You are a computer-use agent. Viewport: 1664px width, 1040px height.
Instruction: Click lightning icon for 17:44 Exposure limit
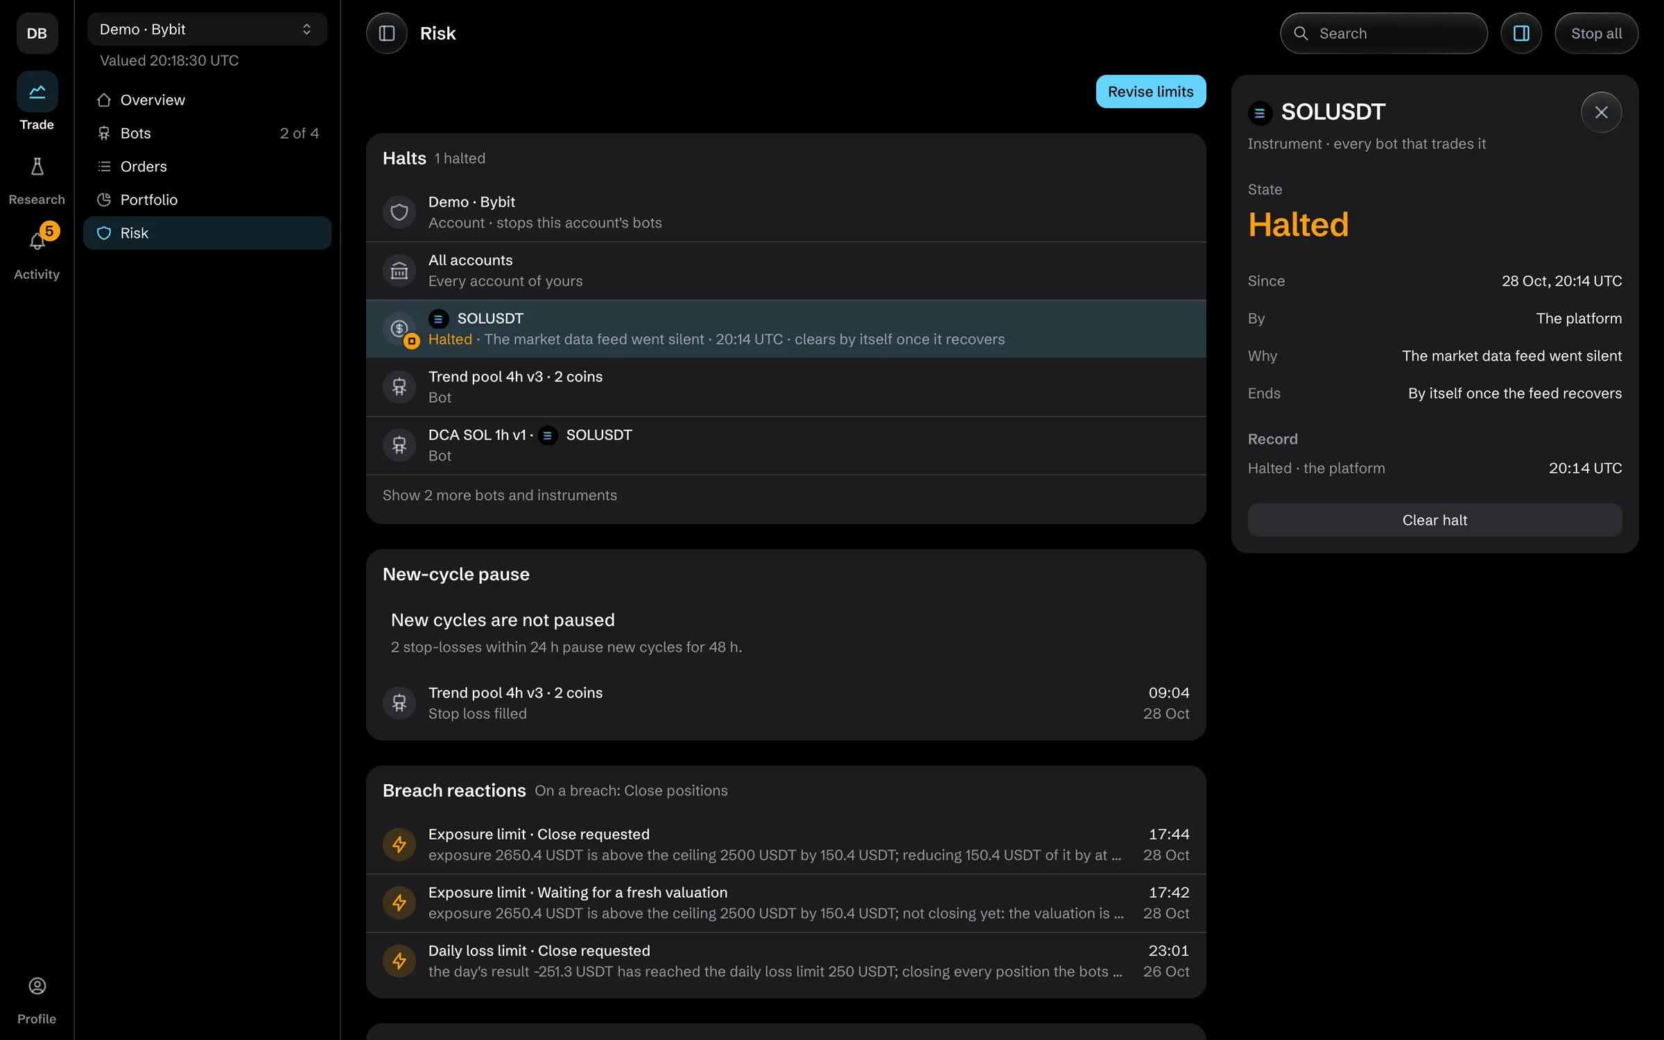tap(399, 844)
